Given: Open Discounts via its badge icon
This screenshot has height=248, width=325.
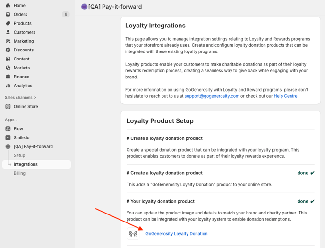Looking at the screenshot, I should (x=8, y=50).
